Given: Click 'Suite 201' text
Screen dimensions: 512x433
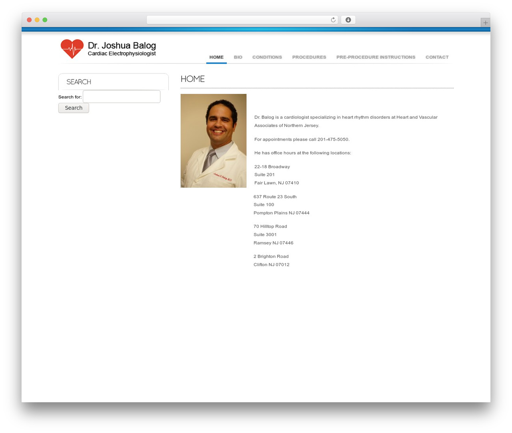Looking at the screenshot, I should 264,175.
